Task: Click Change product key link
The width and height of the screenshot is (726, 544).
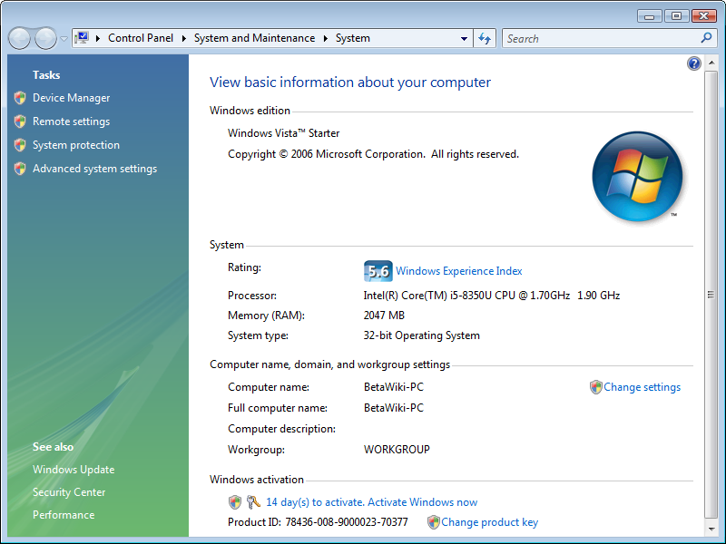Action: (489, 522)
